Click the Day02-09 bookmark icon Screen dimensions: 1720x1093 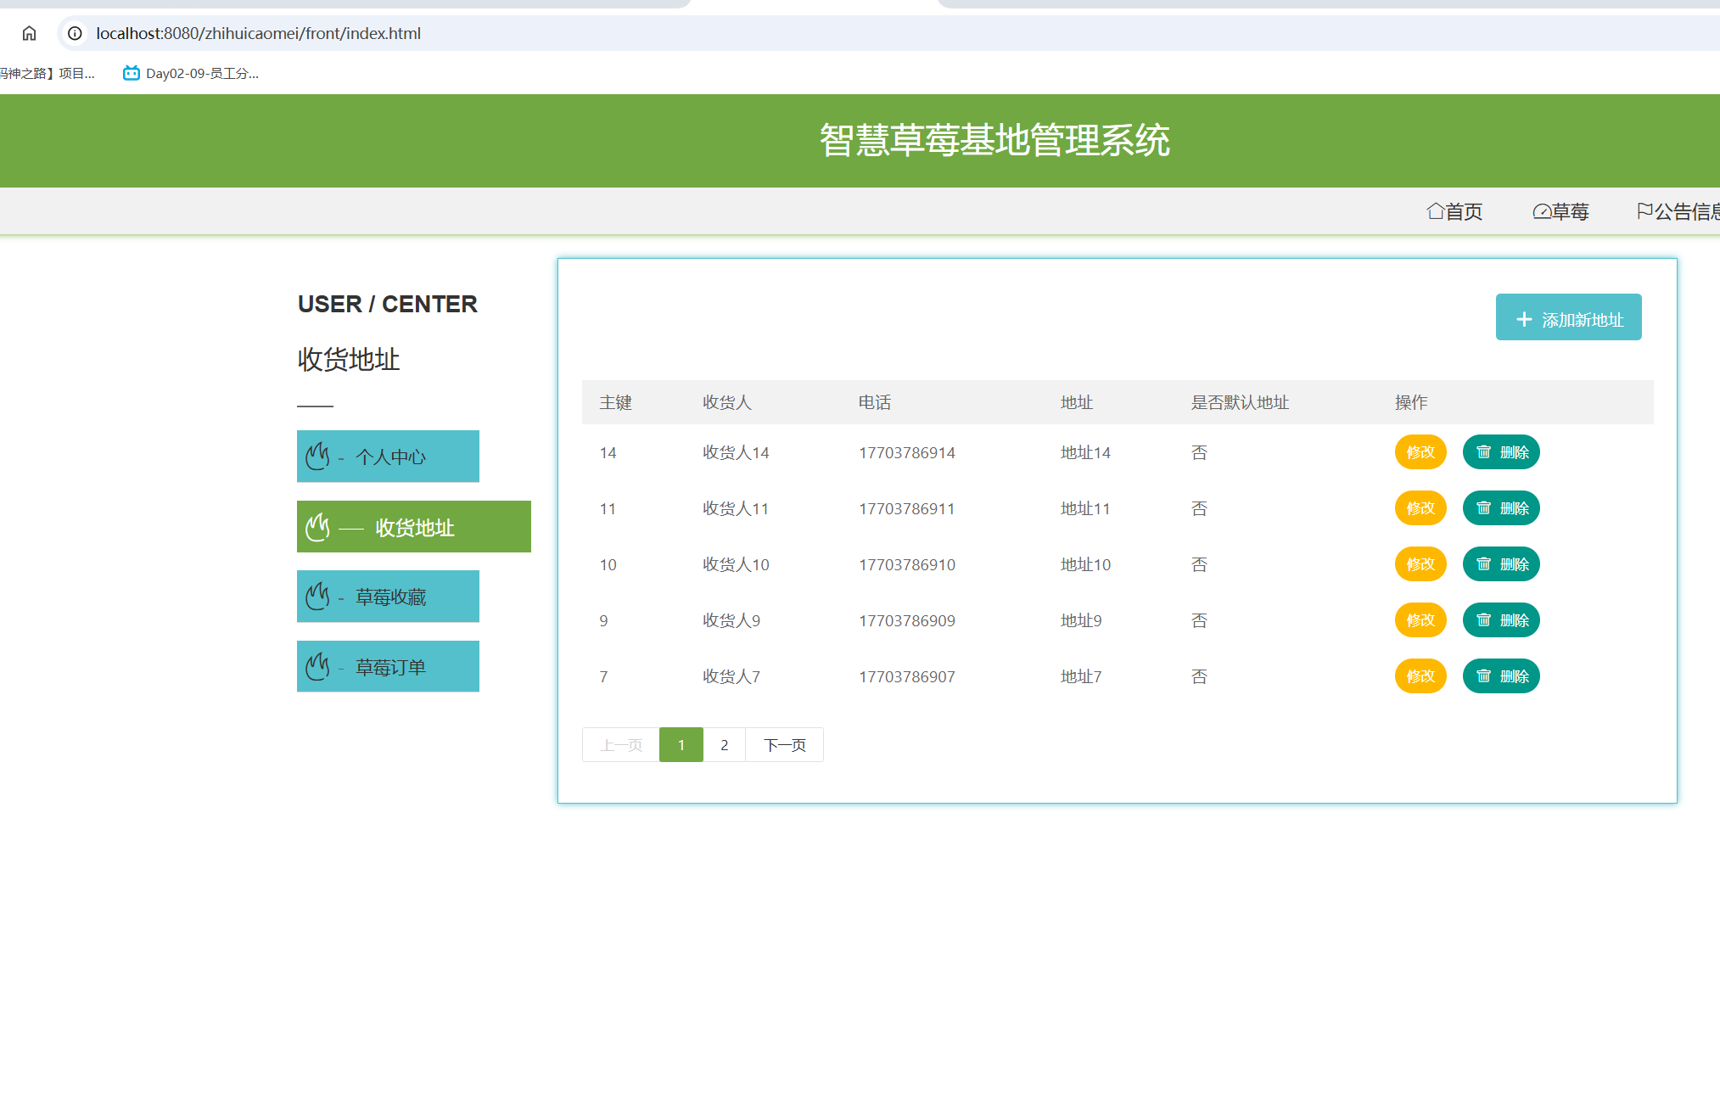point(131,73)
